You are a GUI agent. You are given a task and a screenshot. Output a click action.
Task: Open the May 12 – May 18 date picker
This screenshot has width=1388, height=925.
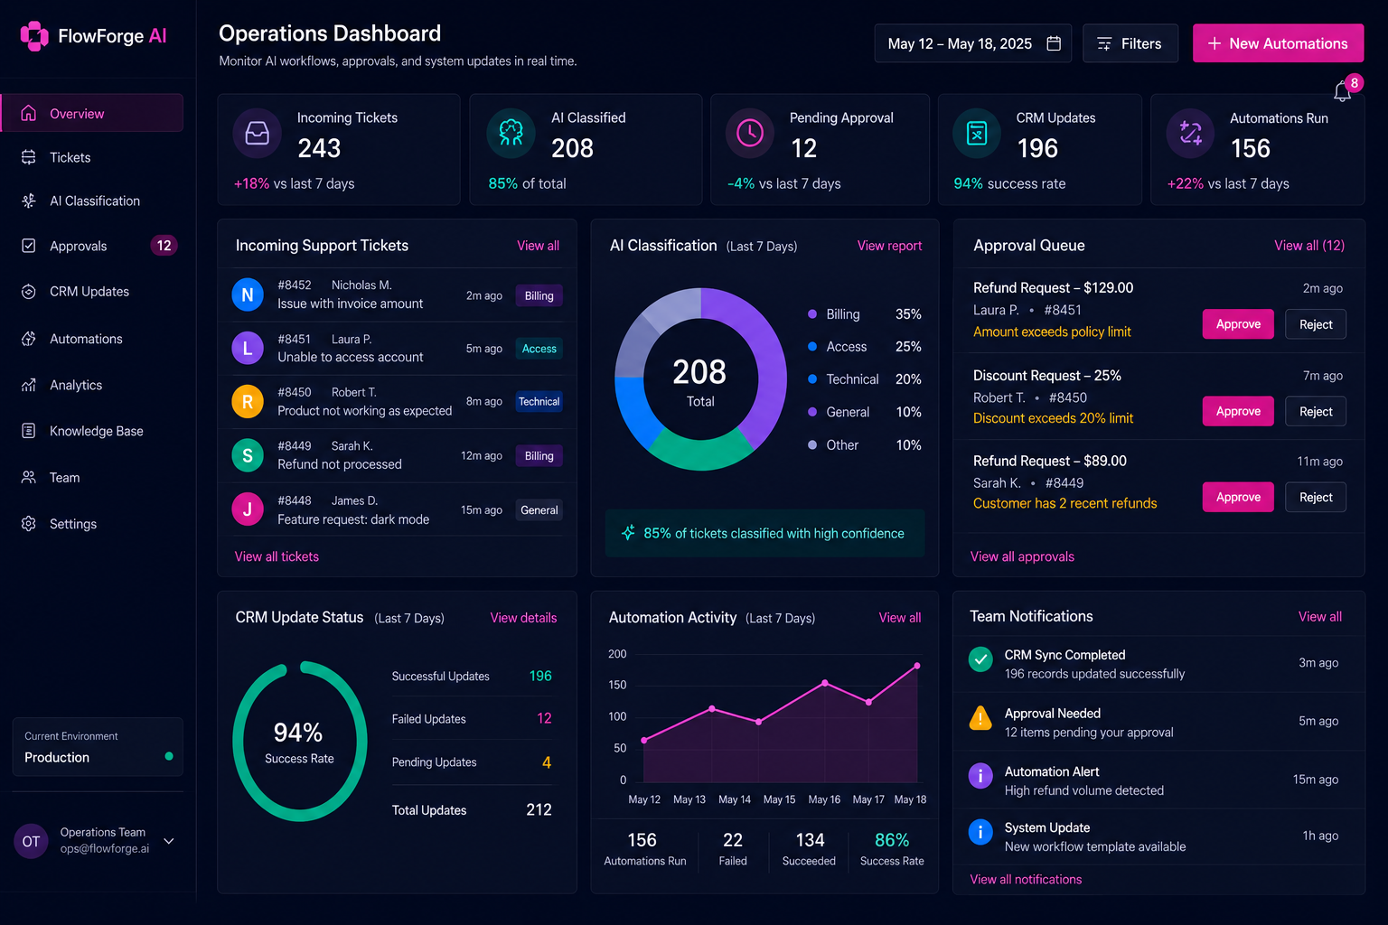[973, 43]
